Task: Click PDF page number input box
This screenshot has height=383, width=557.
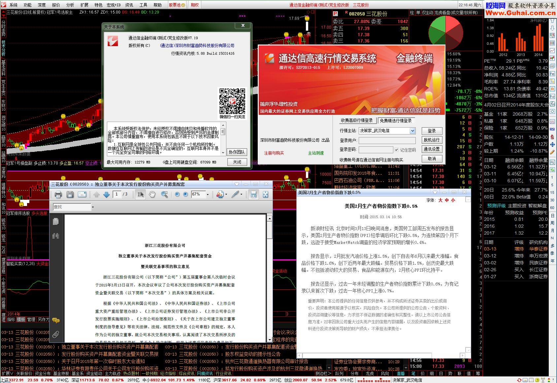Action: (117, 194)
